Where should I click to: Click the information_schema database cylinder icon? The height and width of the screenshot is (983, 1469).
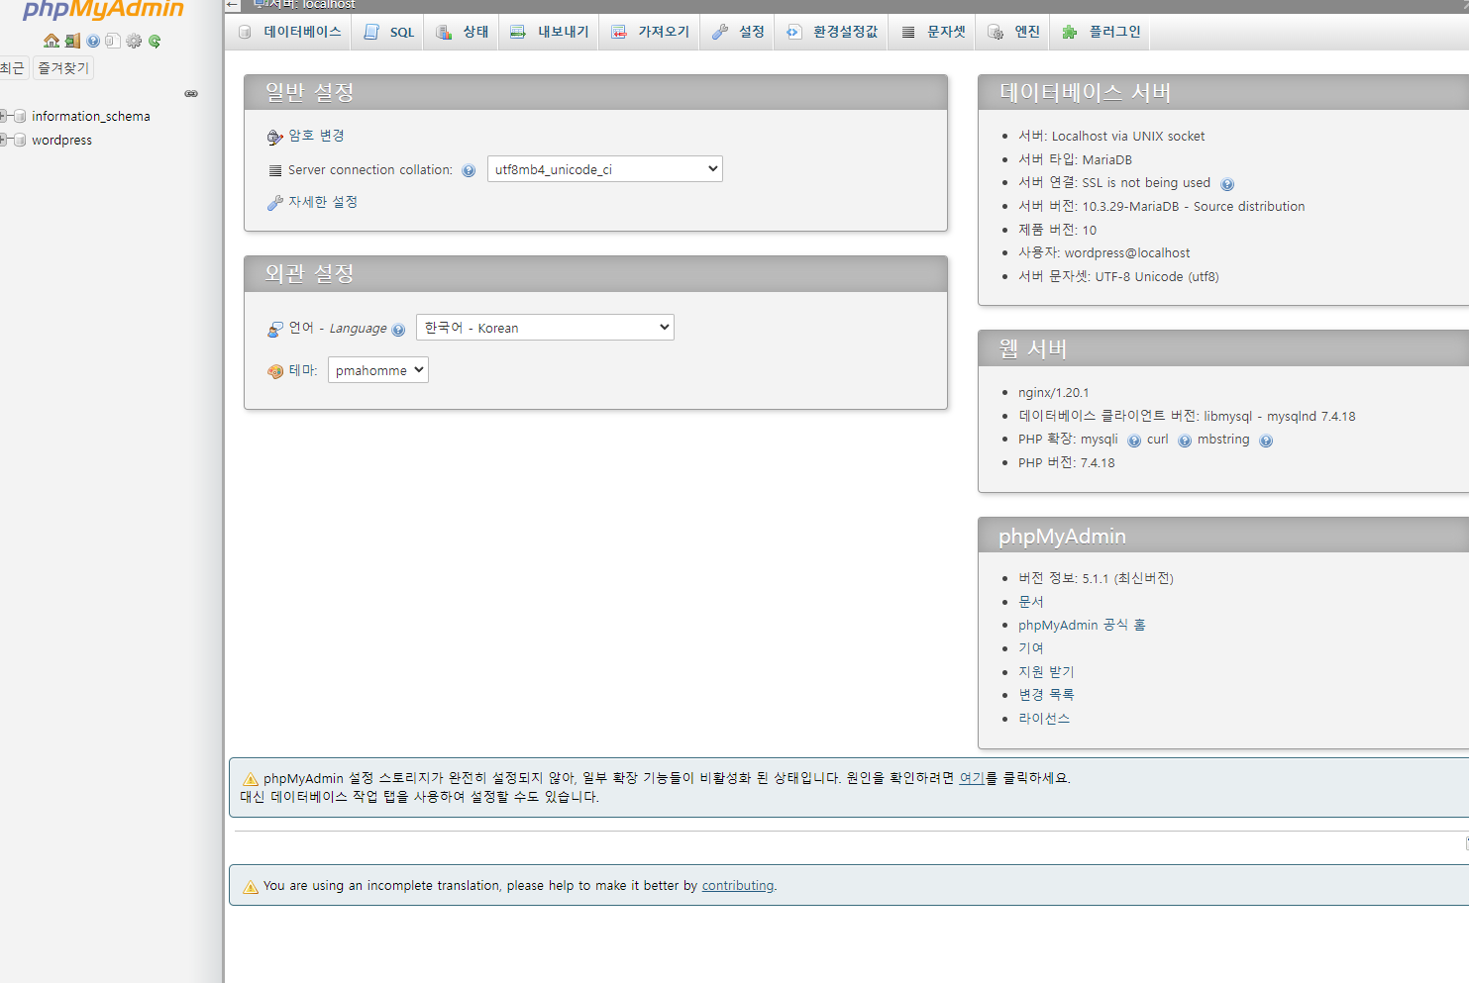pyautogui.click(x=20, y=116)
